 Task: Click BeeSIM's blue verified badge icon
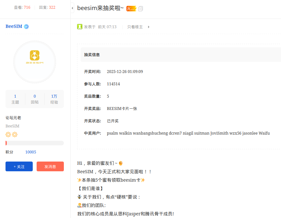coord(26,26)
